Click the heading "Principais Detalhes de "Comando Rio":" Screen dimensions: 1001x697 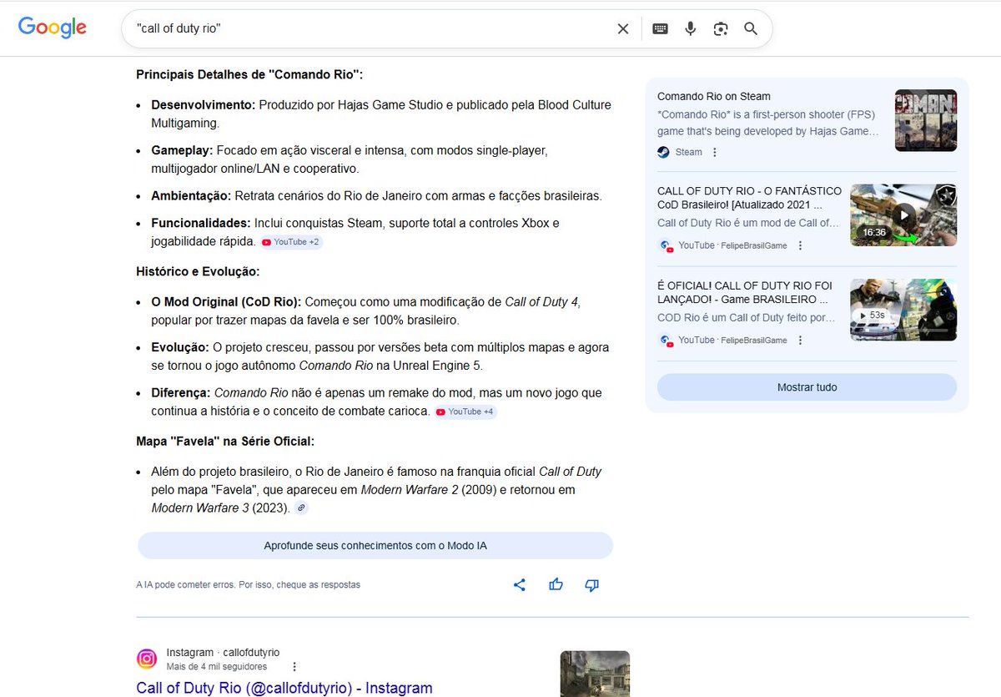tap(249, 74)
